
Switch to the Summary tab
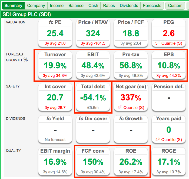tap(13, 6)
